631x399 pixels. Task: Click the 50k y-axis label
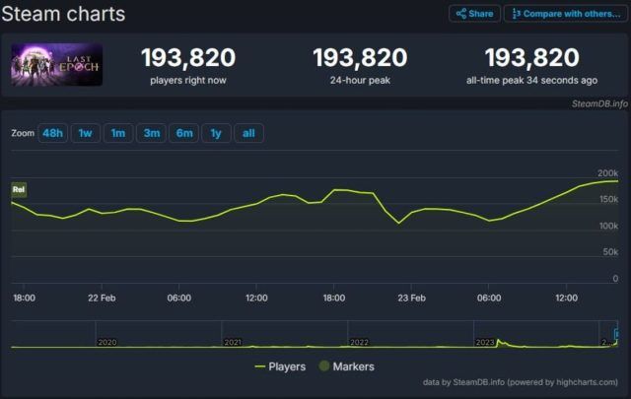[610, 252]
